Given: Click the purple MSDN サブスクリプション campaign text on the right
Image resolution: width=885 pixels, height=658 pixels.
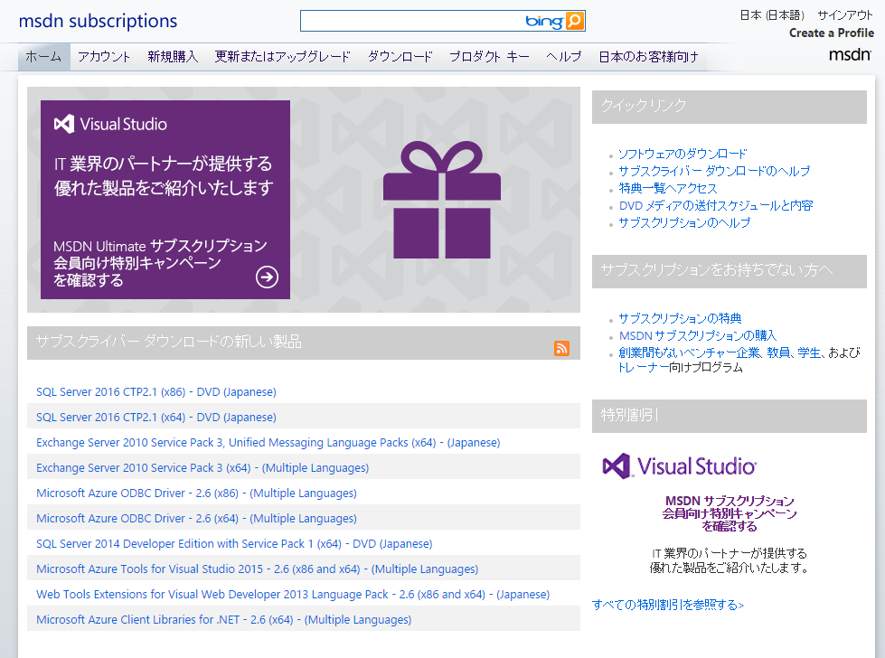Looking at the screenshot, I should [x=730, y=513].
